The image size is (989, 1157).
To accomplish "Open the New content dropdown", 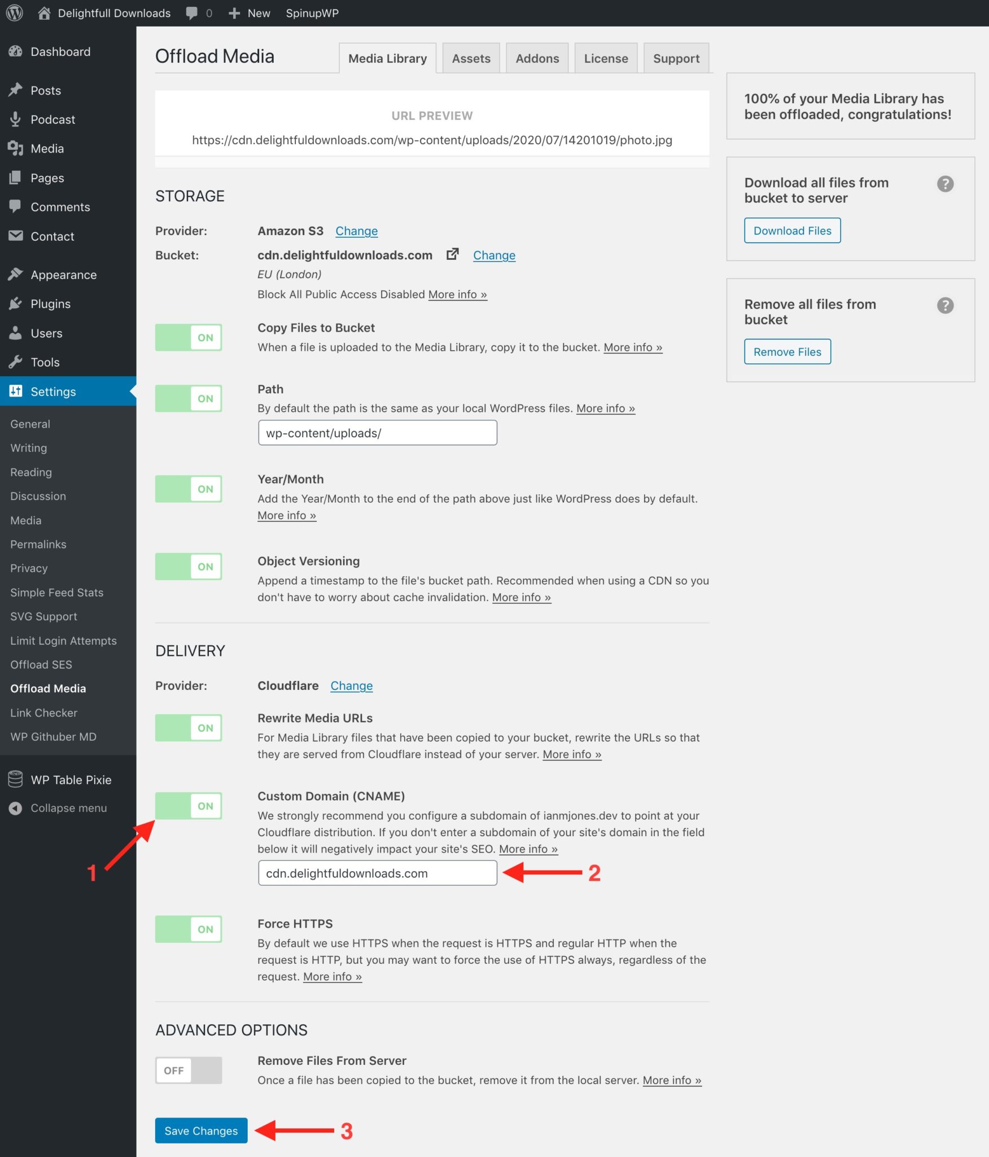I will point(249,12).
